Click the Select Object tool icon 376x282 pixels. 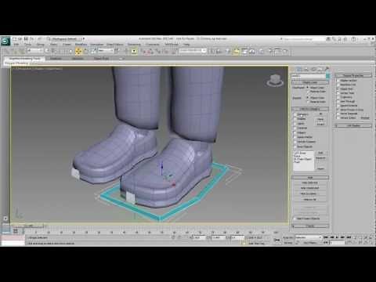pos(47,52)
